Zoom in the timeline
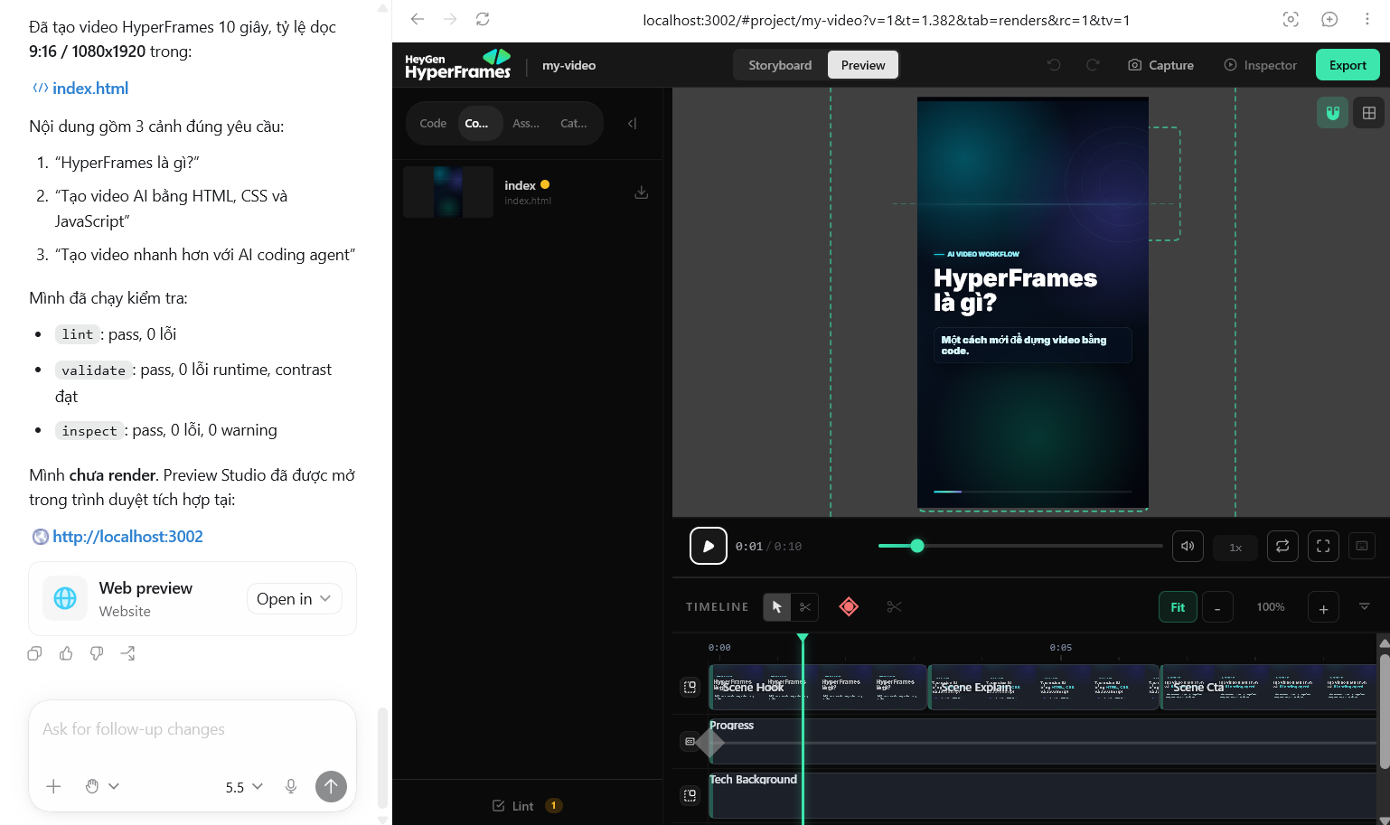The image size is (1390, 825). tap(1323, 607)
